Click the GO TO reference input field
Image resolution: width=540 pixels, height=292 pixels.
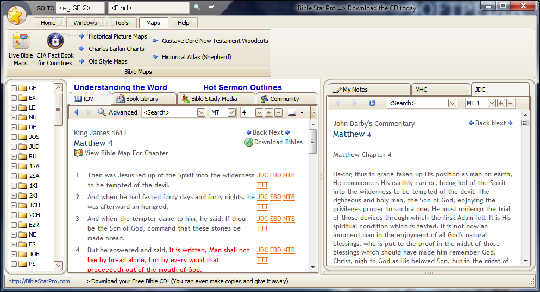pos(80,8)
